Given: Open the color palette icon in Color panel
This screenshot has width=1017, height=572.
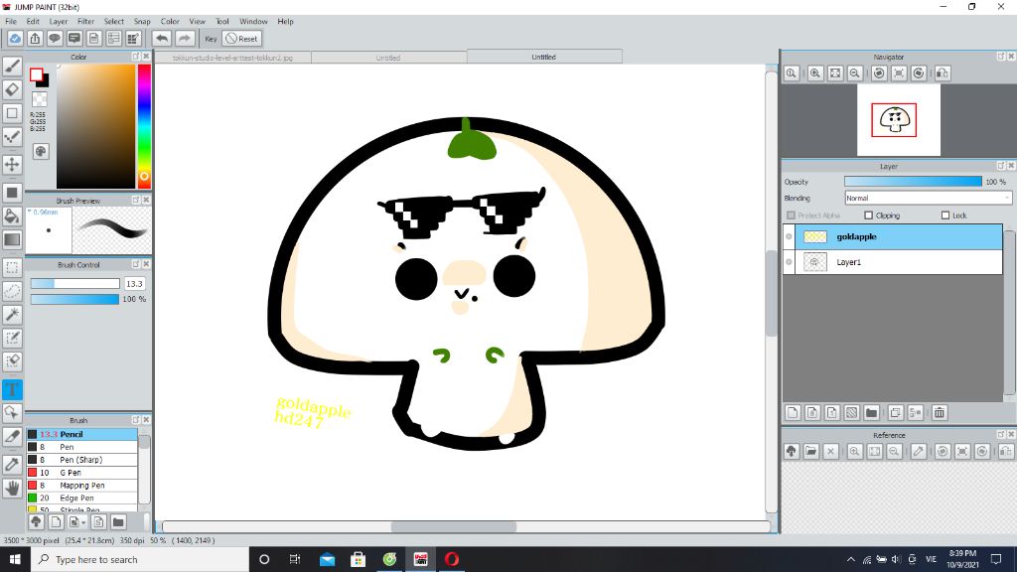Looking at the screenshot, I should (41, 152).
